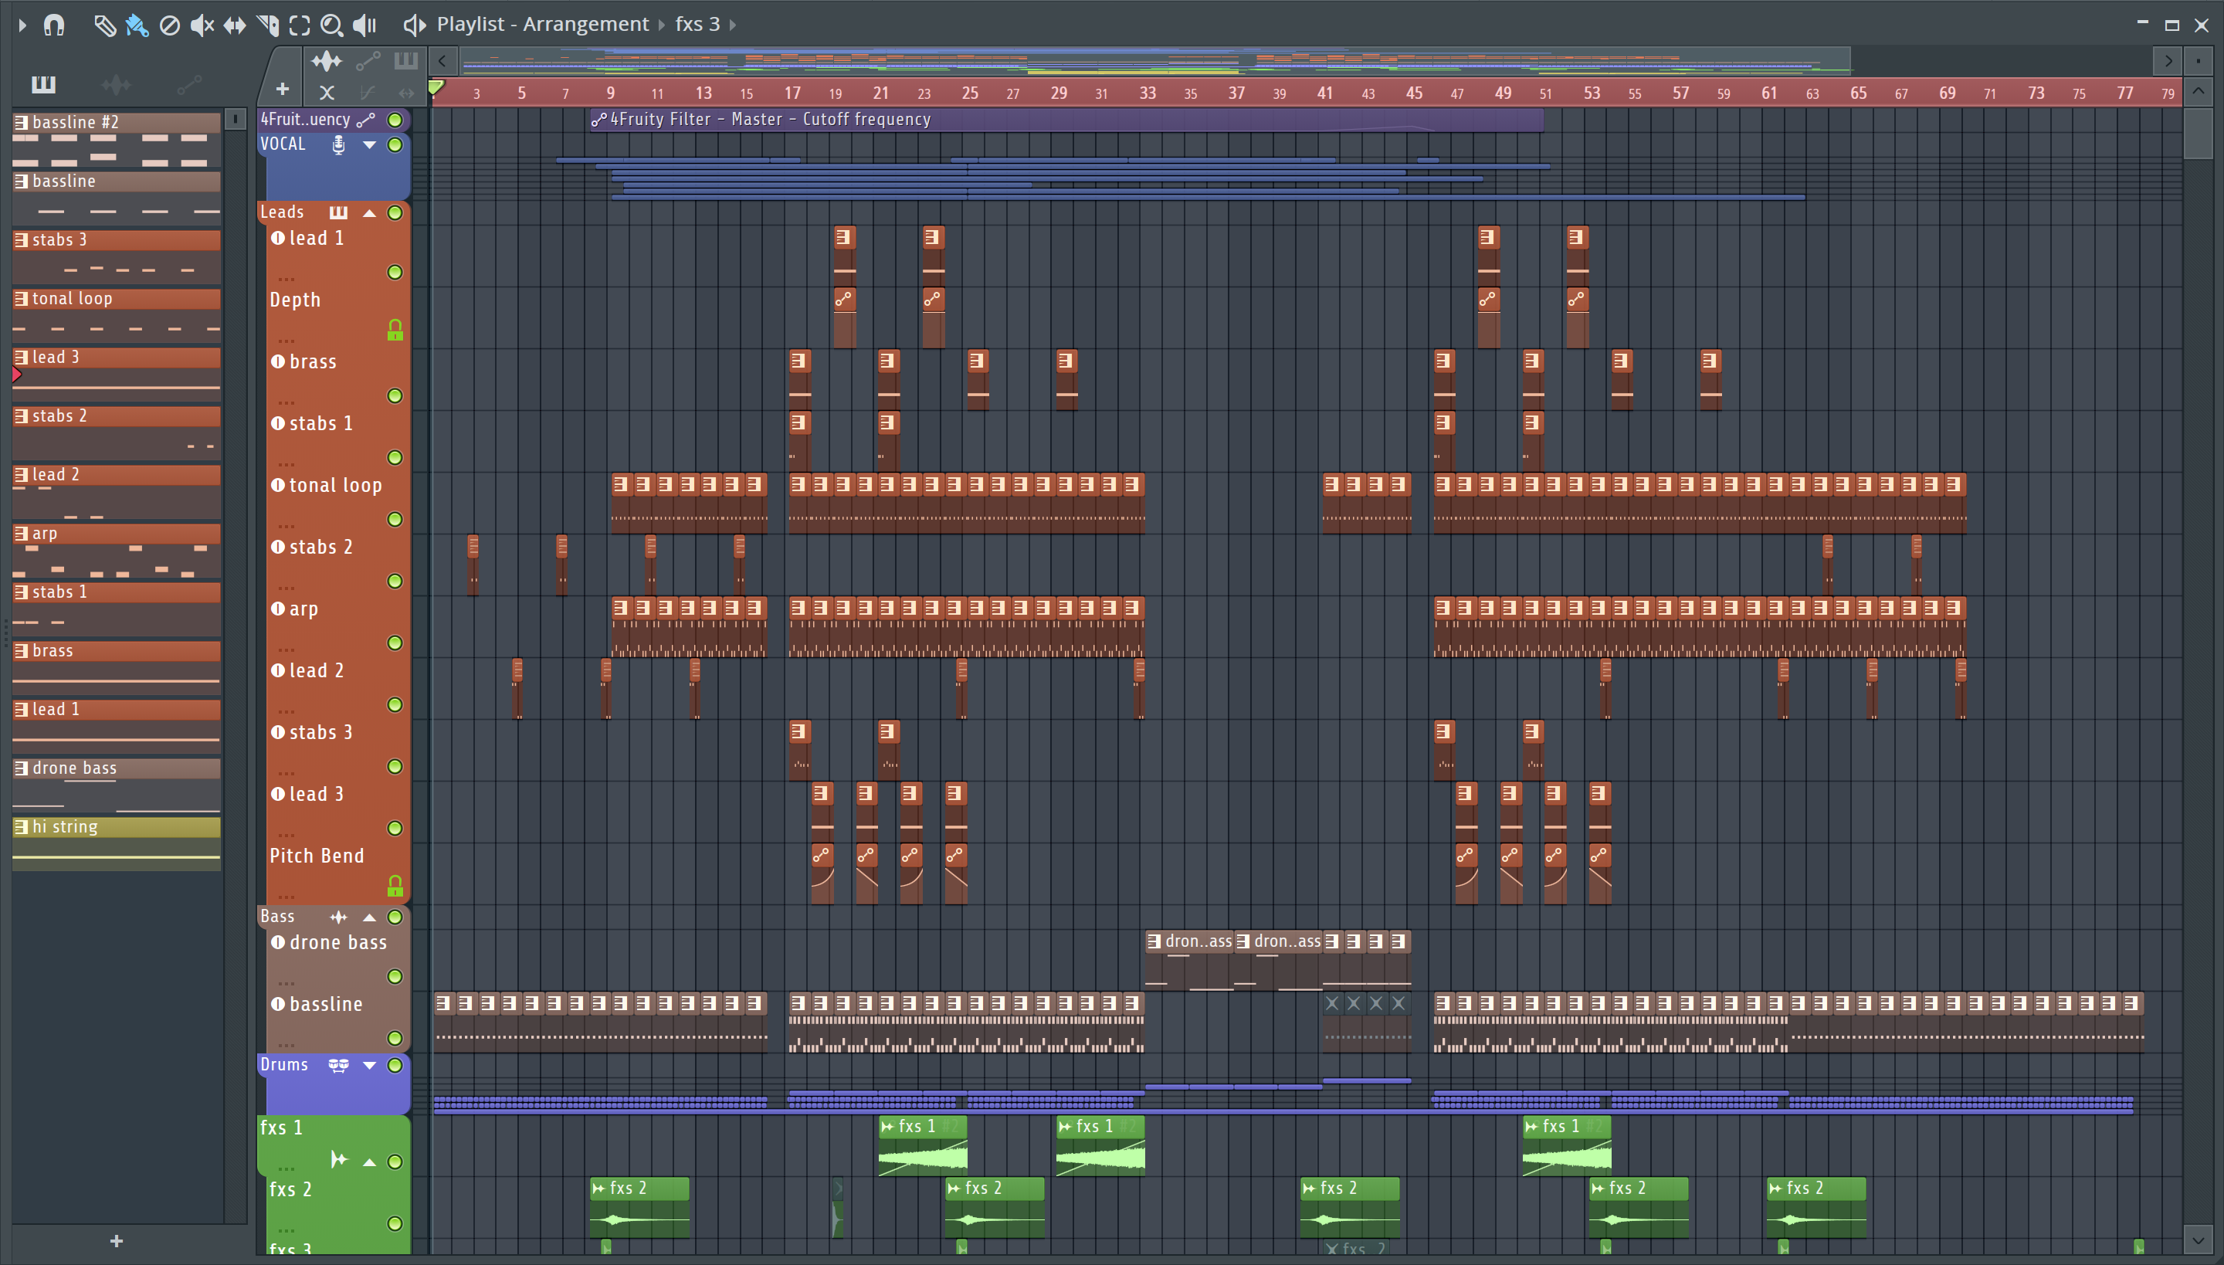
Task: Click the X crossfade icon above tracks
Action: (x=327, y=92)
